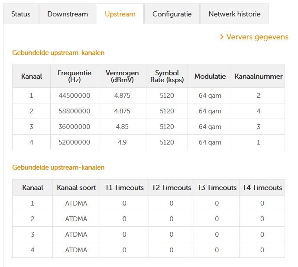The image size is (298, 267).
Task: Click the Vermogen (dBmV) column header
Action: tap(122, 76)
